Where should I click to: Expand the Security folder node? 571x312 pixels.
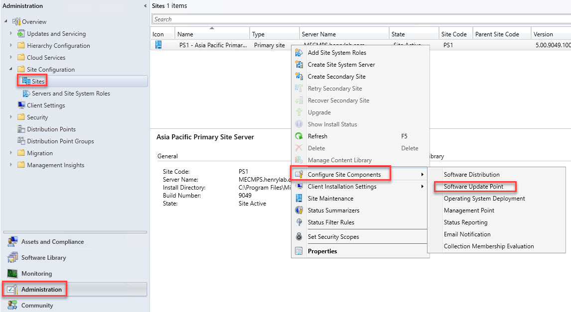tap(11, 117)
